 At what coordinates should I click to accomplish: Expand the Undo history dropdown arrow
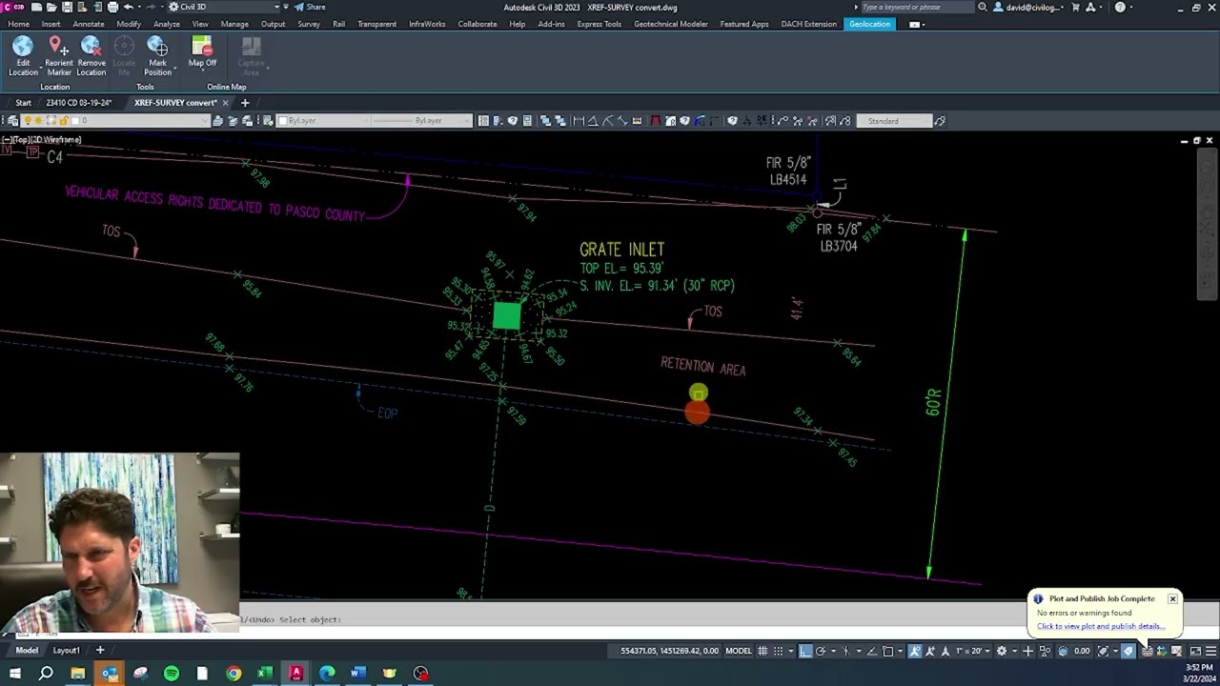point(137,7)
